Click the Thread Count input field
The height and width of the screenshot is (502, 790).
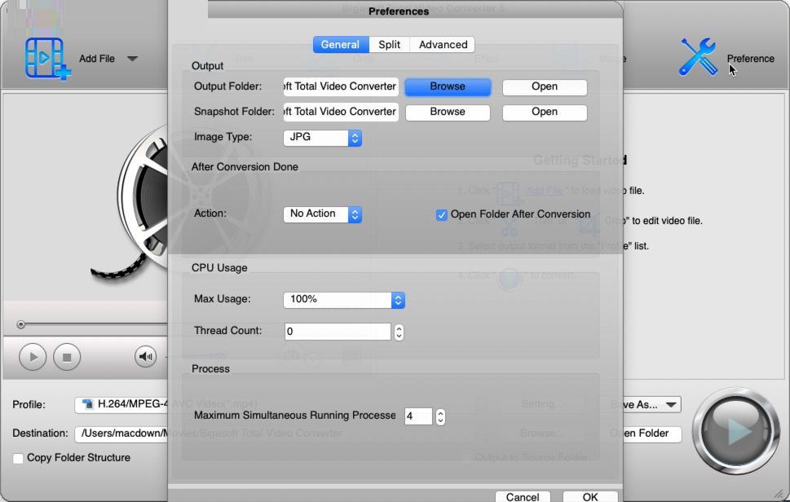pyautogui.click(x=338, y=332)
